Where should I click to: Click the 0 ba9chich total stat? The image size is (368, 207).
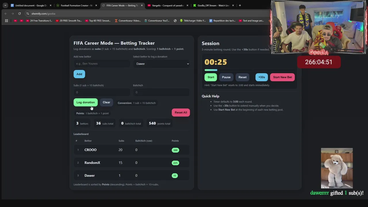(x=131, y=123)
